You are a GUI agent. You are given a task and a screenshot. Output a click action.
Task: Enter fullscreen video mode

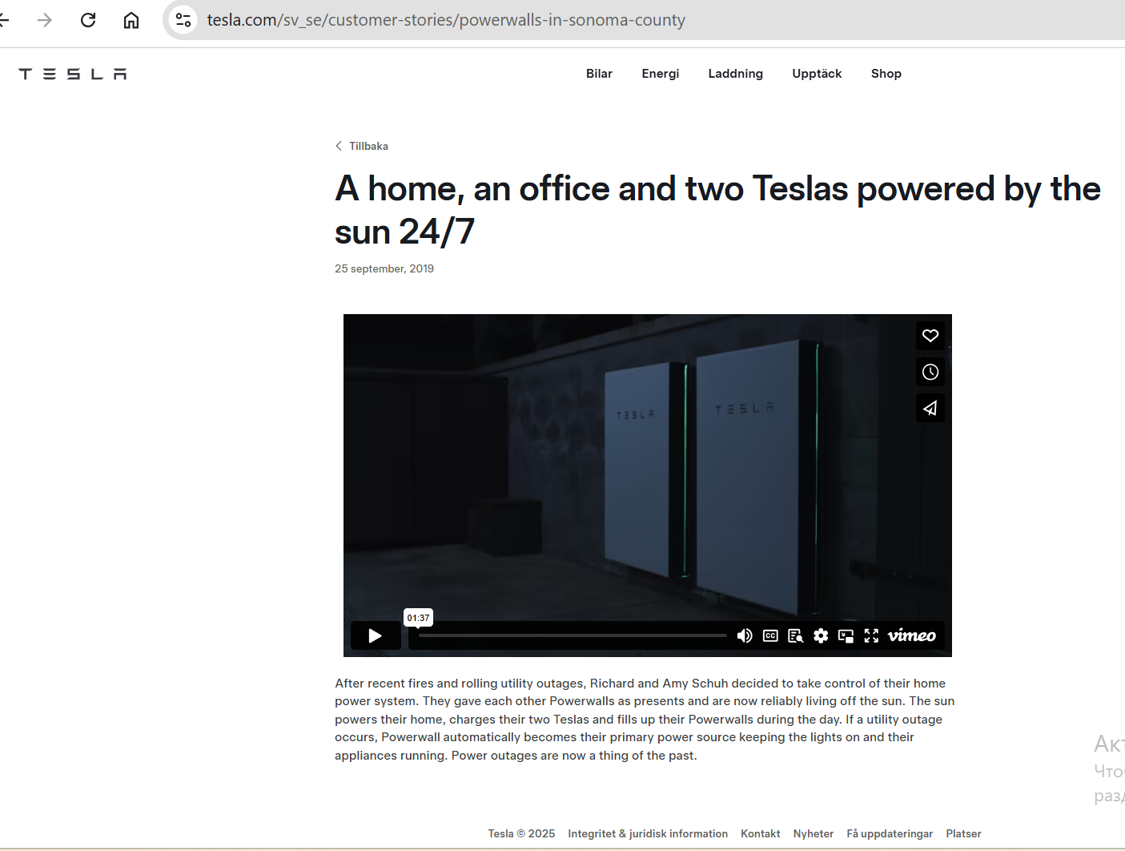coord(871,635)
